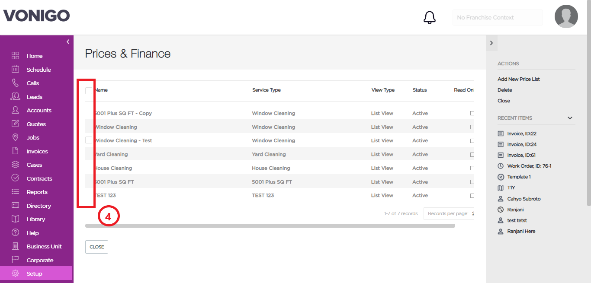The width and height of the screenshot is (591, 283).
Task: Open user profile avatar
Action: coord(566,16)
